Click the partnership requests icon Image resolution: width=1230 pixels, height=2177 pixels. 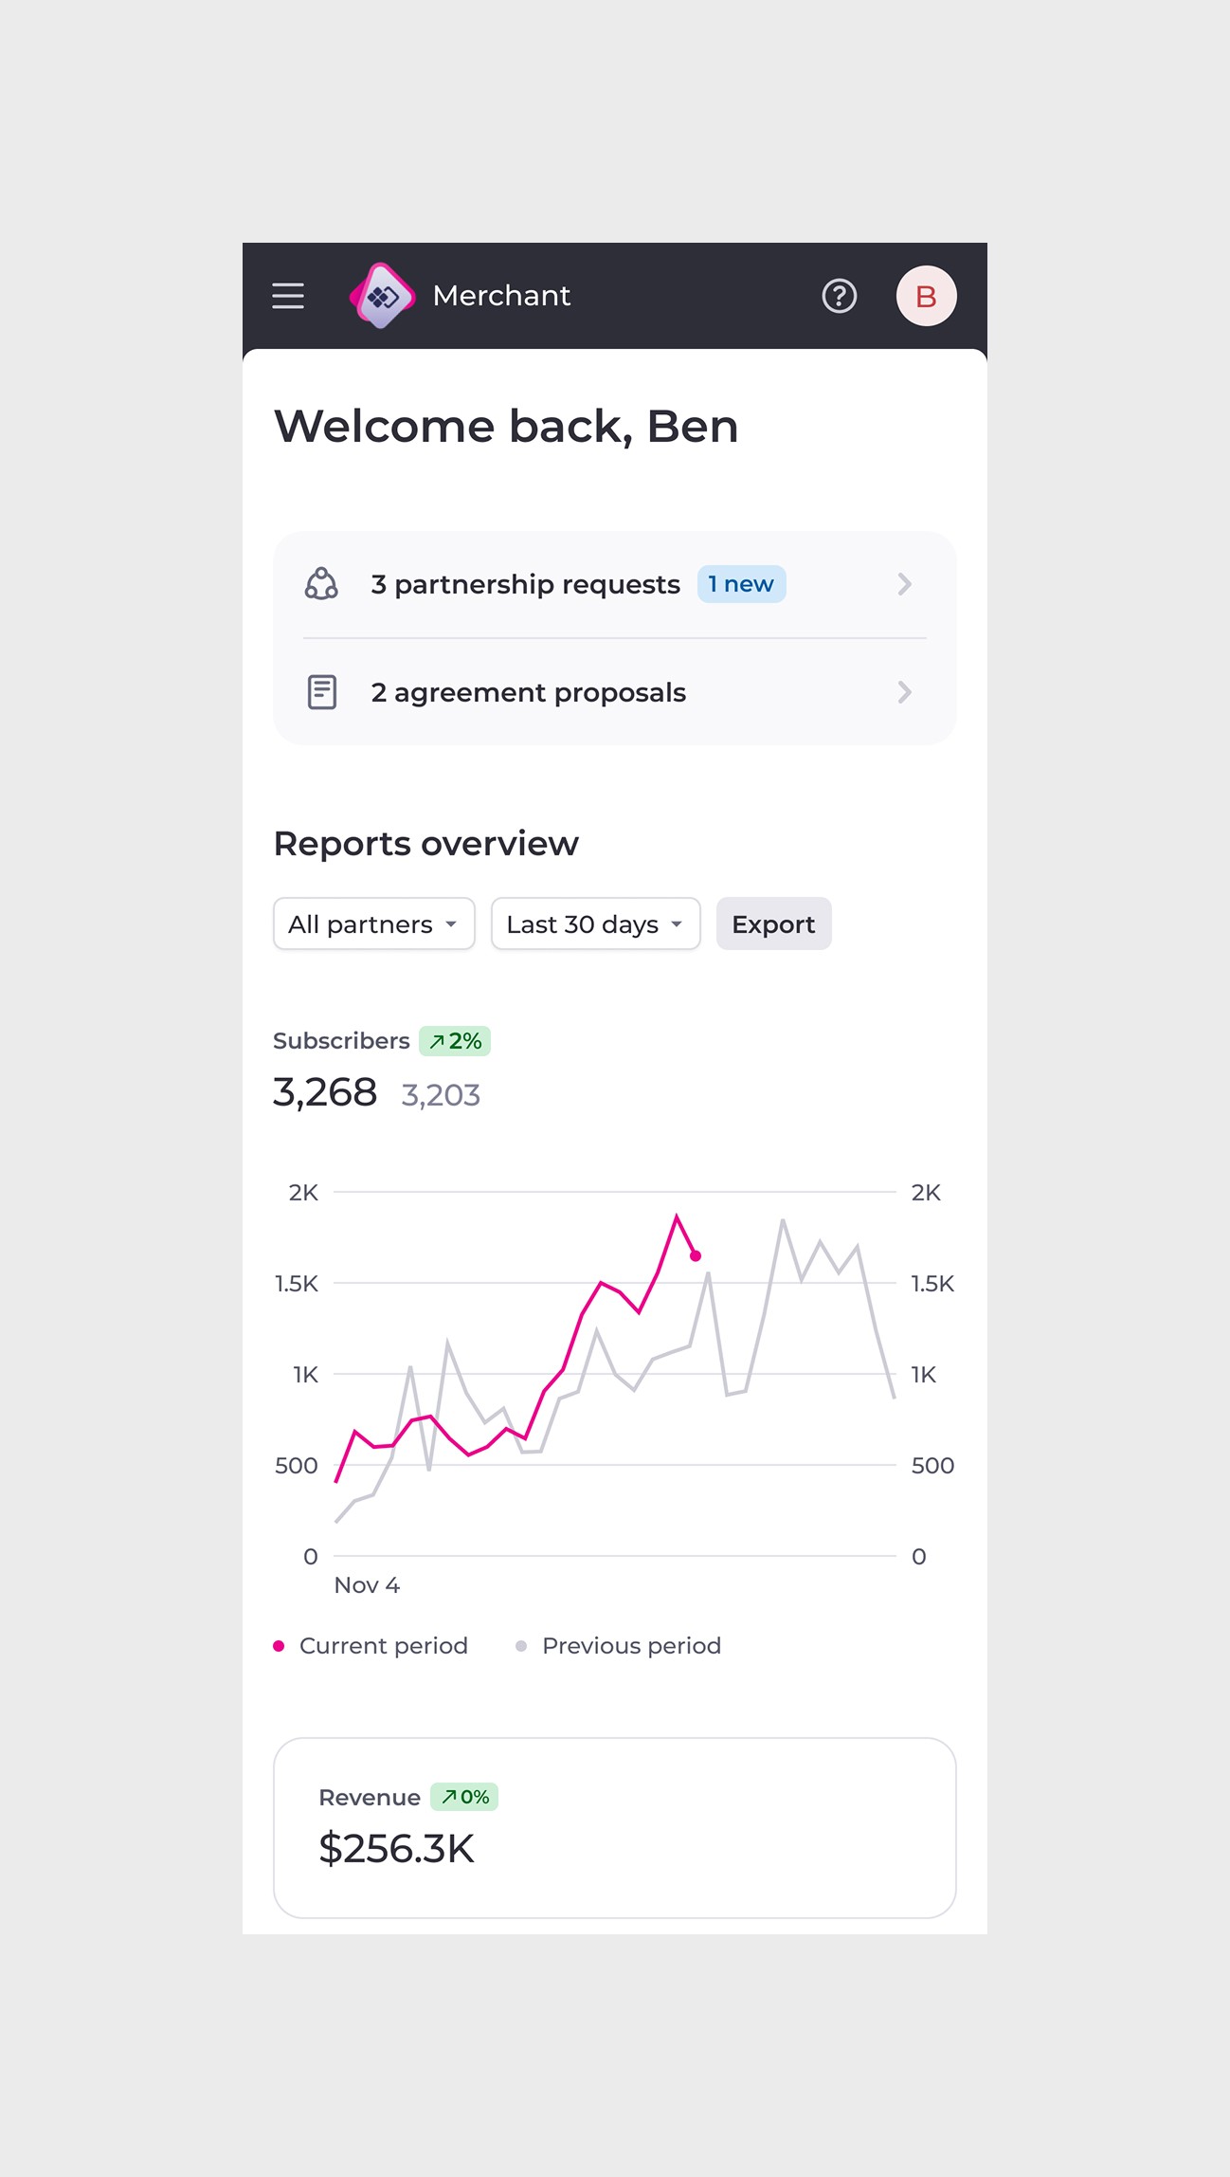click(x=321, y=584)
